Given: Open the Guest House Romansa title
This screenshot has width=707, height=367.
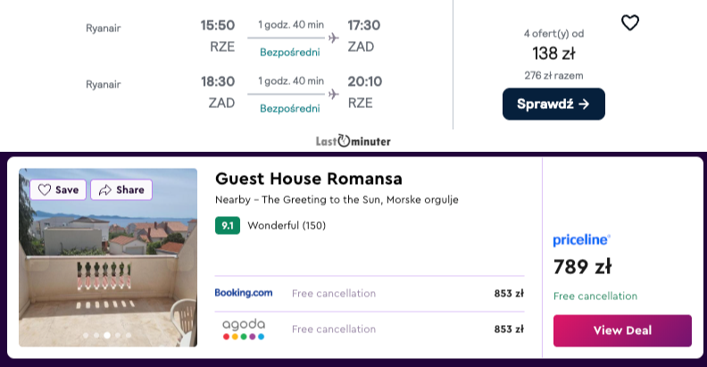Looking at the screenshot, I should coord(309,179).
